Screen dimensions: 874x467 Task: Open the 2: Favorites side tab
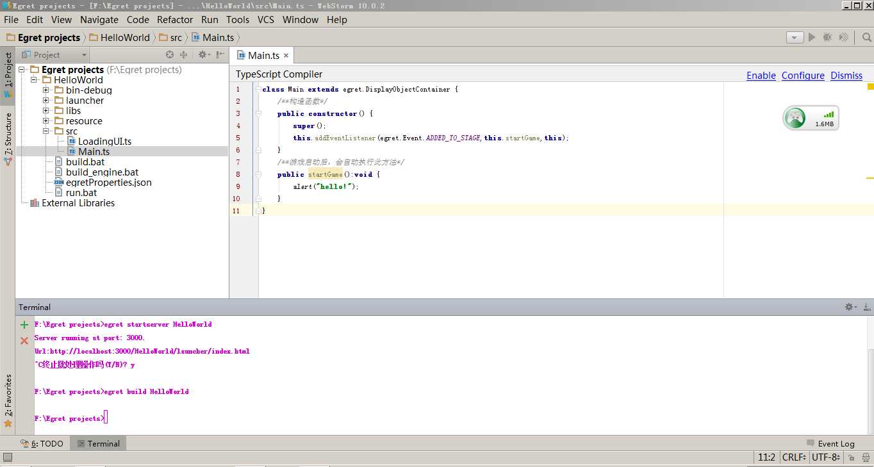8,400
